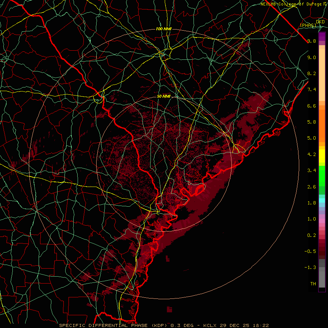The height and width of the screenshot is (328, 328).
Task: Click the 3.4 value on the color scale
Action: click(312, 171)
